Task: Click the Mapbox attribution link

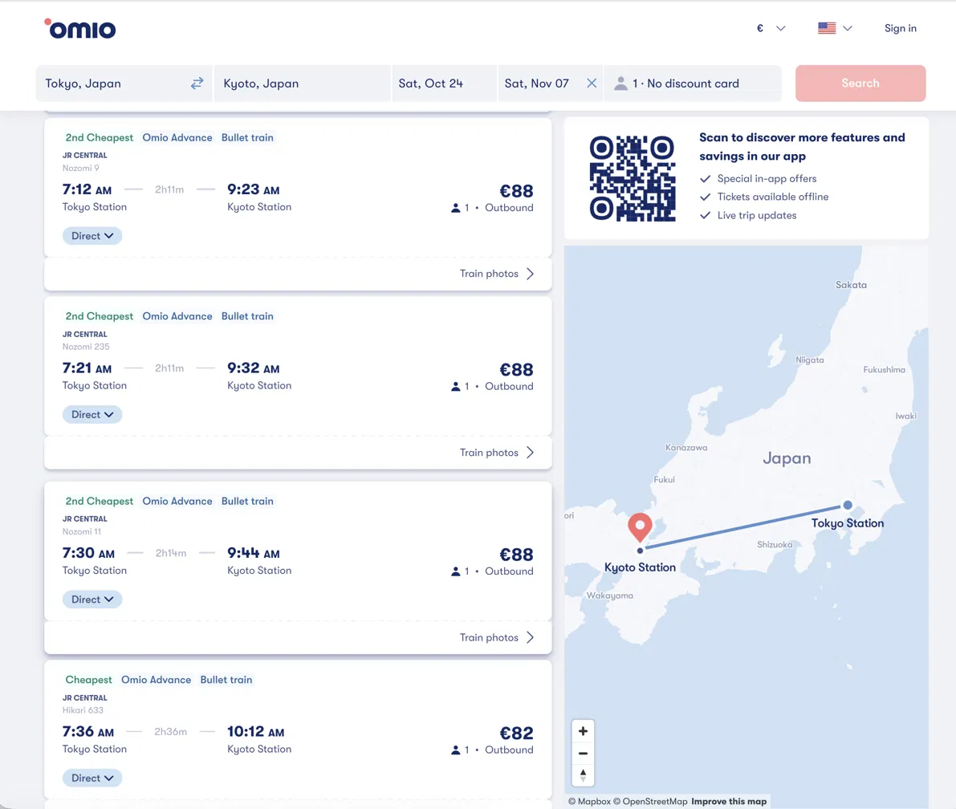Action: point(589,801)
